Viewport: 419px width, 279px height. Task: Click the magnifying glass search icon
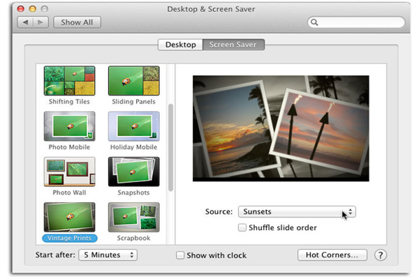(x=314, y=22)
